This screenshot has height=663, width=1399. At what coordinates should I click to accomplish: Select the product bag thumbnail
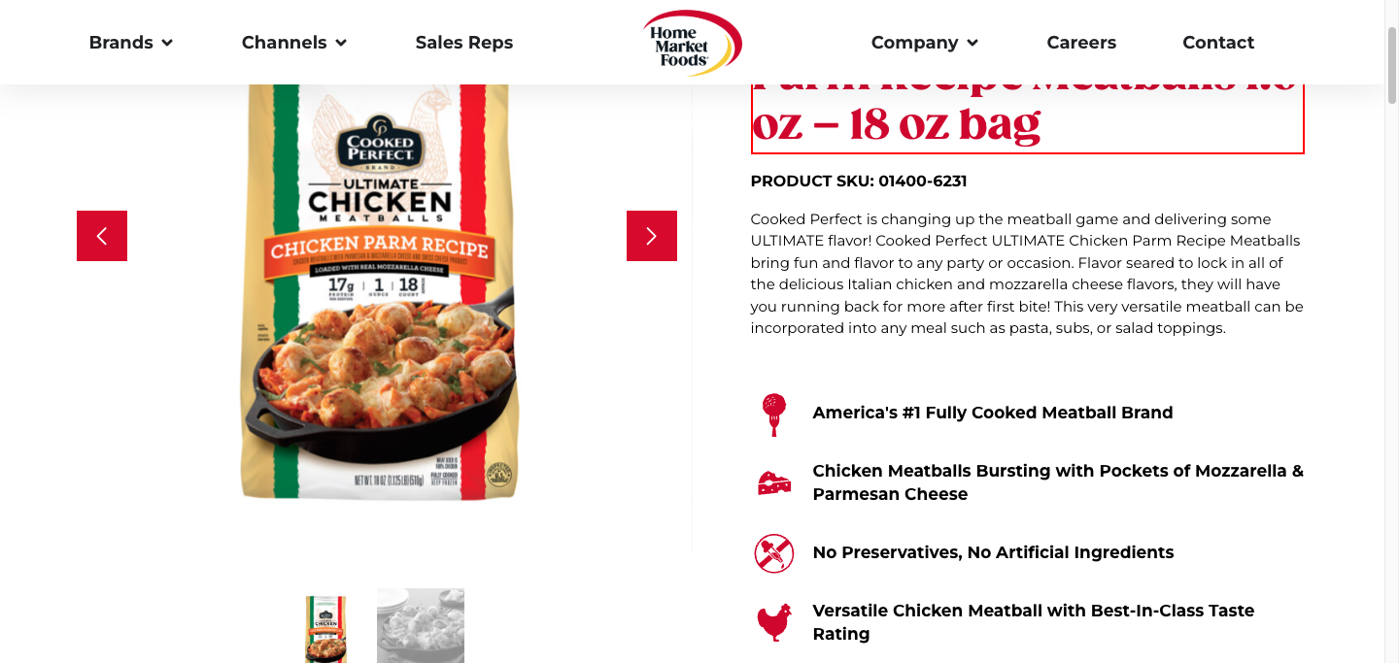tap(325, 628)
